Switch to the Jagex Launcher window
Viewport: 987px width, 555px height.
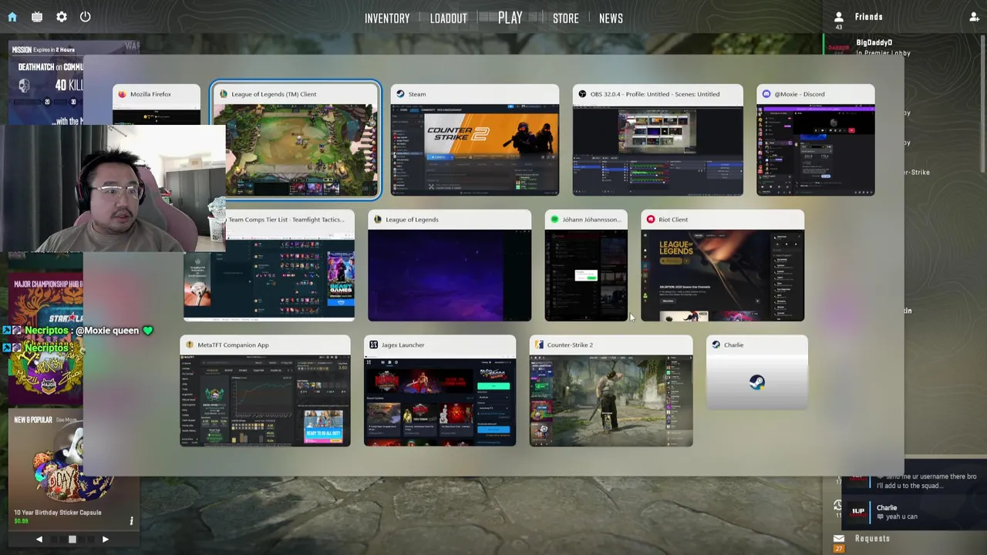click(440, 391)
